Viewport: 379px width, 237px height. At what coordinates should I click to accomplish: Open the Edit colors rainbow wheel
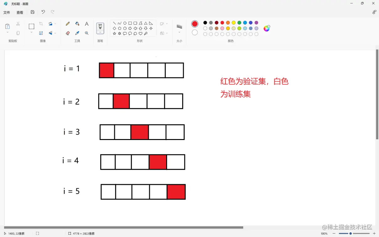coord(266,29)
